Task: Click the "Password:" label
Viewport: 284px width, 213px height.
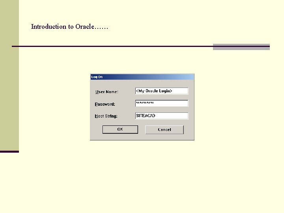Action: [x=105, y=104]
